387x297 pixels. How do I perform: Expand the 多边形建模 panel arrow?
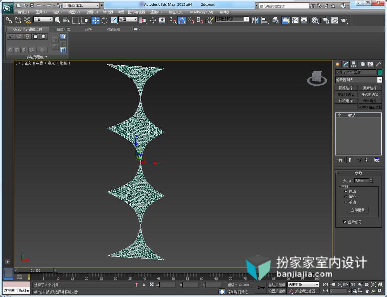[x=47, y=57]
